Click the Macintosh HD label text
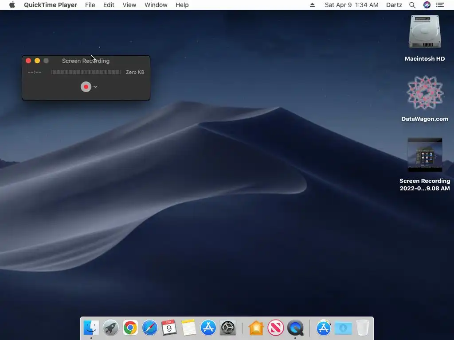 click(x=425, y=59)
